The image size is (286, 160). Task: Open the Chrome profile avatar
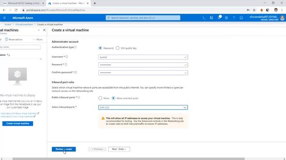coord(276,10)
